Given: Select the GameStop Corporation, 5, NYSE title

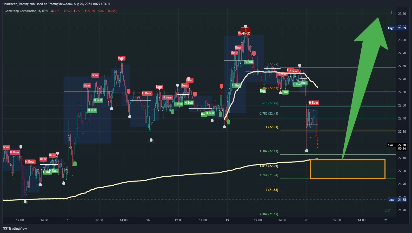Looking at the screenshot, I should tap(27, 11).
